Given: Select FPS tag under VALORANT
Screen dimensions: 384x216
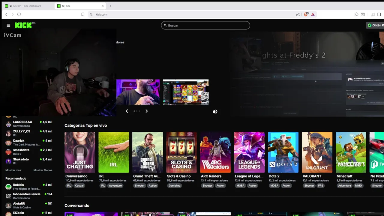Looking at the screenshot, I should [x=321, y=186].
